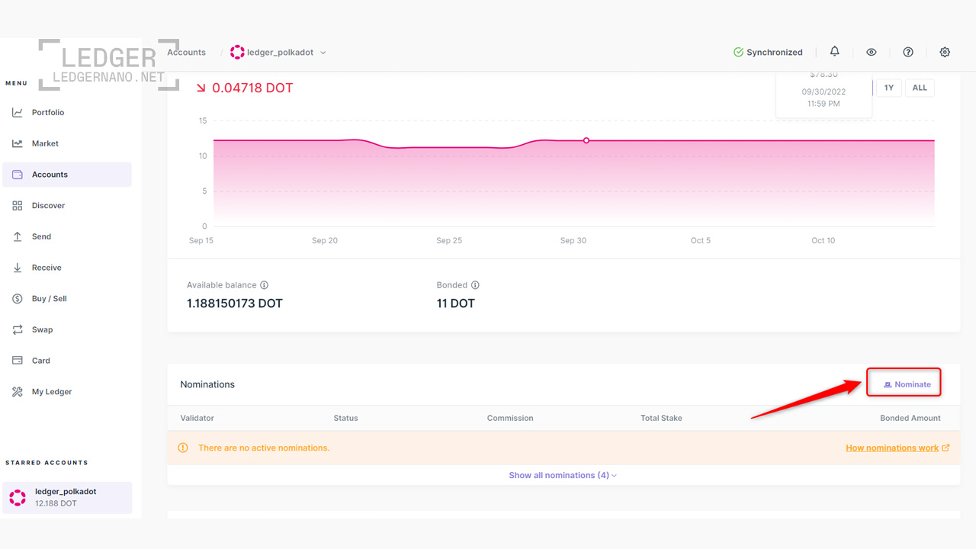
Task: Click the Discover grid icon
Action: tap(18, 206)
